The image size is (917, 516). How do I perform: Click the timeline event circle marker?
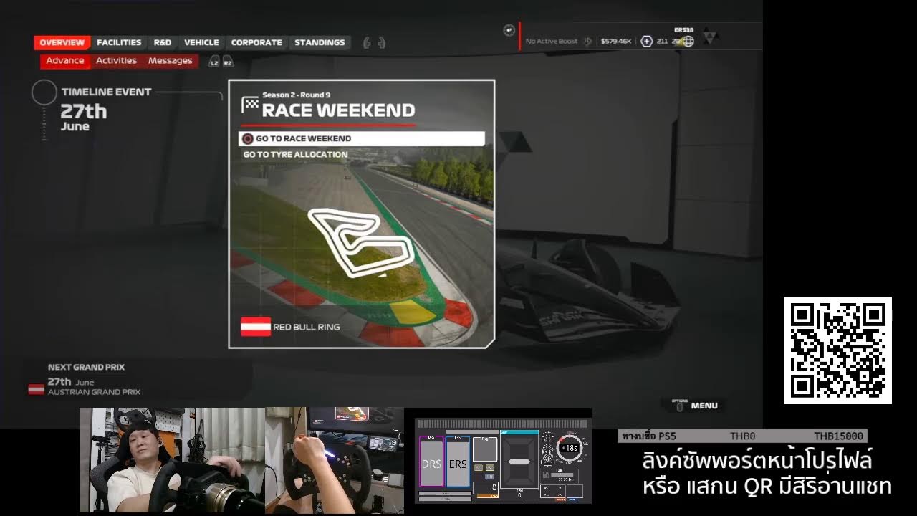click(x=44, y=93)
